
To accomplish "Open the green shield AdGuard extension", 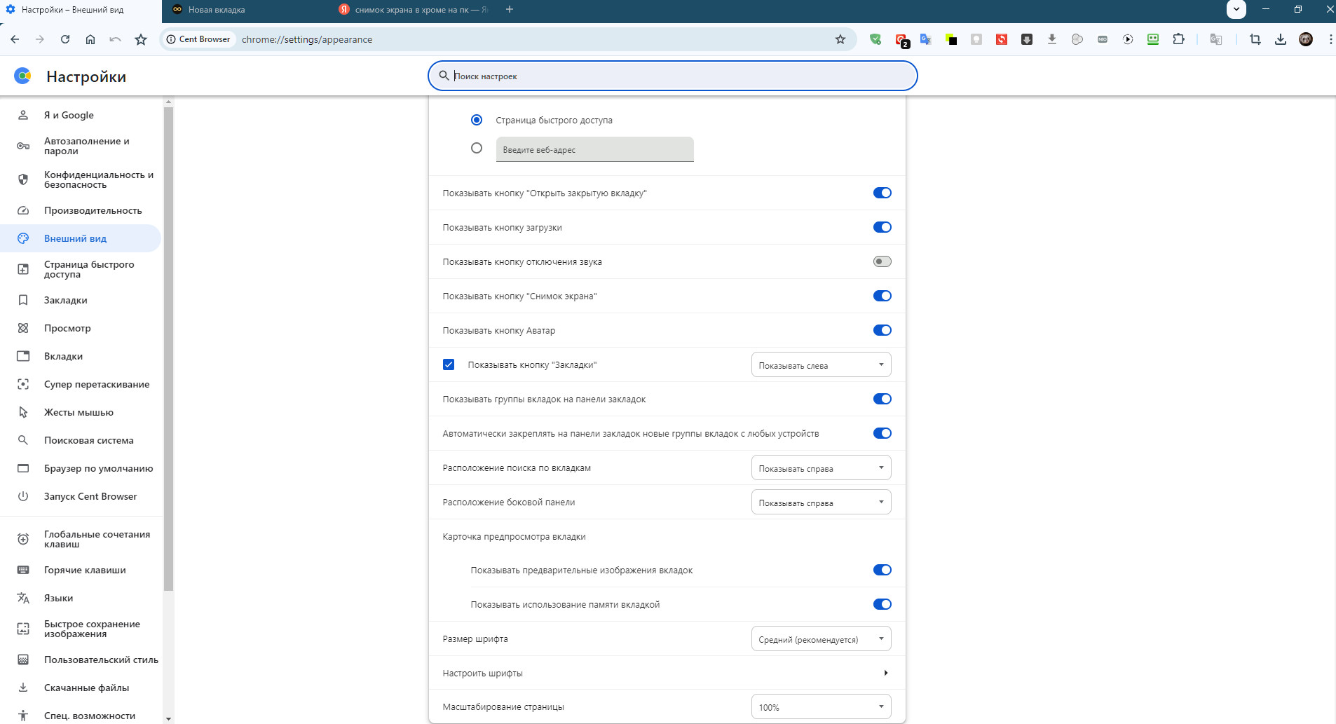I will point(875,39).
